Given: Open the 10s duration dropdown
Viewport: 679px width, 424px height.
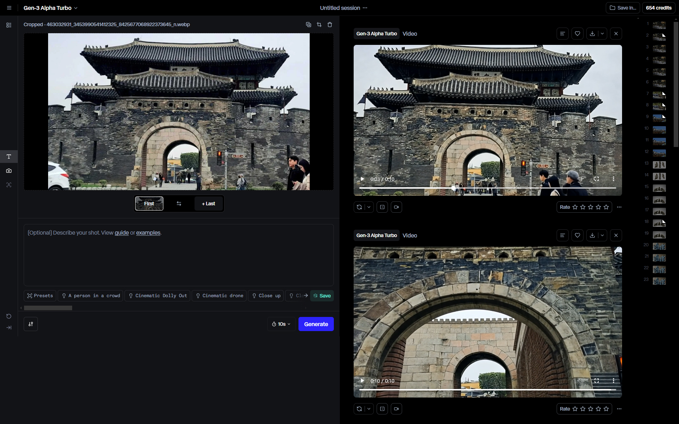Looking at the screenshot, I should tap(281, 324).
